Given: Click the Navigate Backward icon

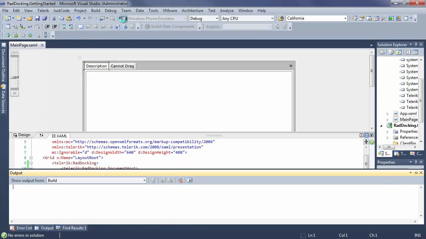Looking at the screenshot, I should 102,18.
